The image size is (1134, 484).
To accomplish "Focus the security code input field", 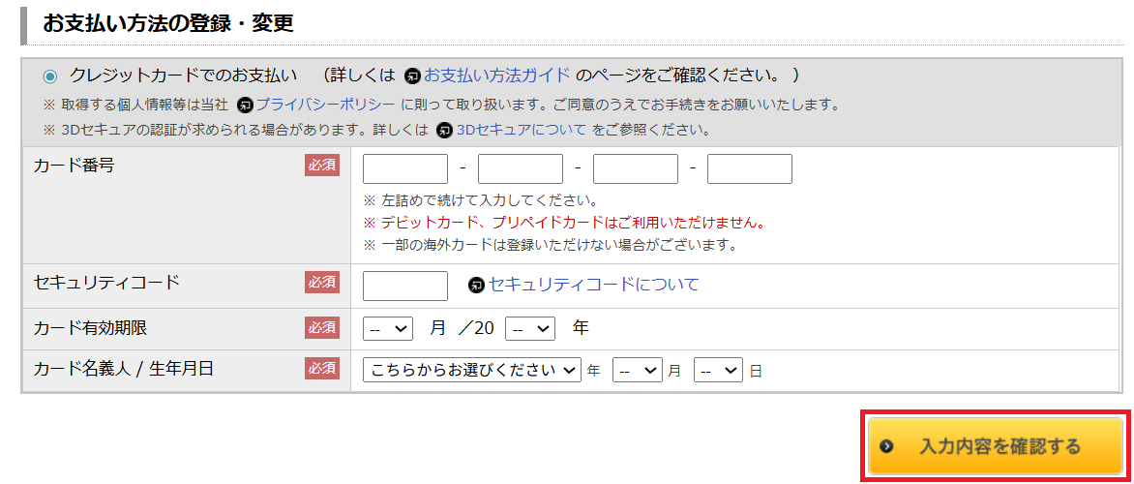I will (405, 286).
